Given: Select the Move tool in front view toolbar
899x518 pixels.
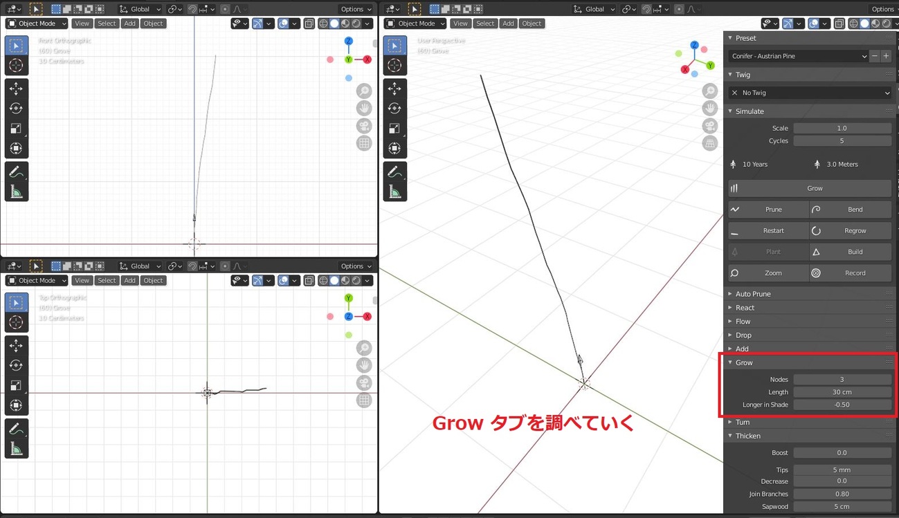Looking at the screenshot, I should point(17,89).
